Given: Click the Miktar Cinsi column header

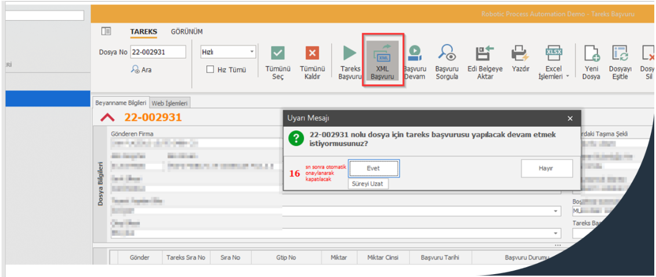Looking at the screenshot, I should pyautogui.click(x=382, y=257).
